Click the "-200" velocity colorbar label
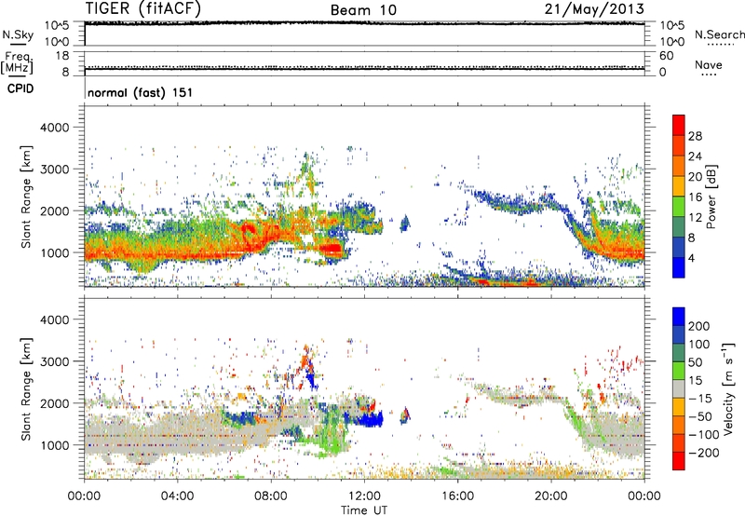The height and width of the screenshot is (516, 745). [703, 453]
